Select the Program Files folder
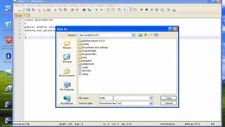 click(x=88, y=54)
